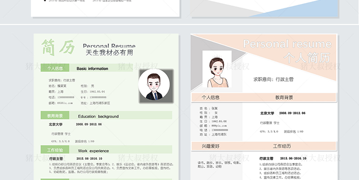Click '2015.06-2016.10' in the pink resume
Image resolution: width=359 pixels, height=180 pixels.
(293, 159)
